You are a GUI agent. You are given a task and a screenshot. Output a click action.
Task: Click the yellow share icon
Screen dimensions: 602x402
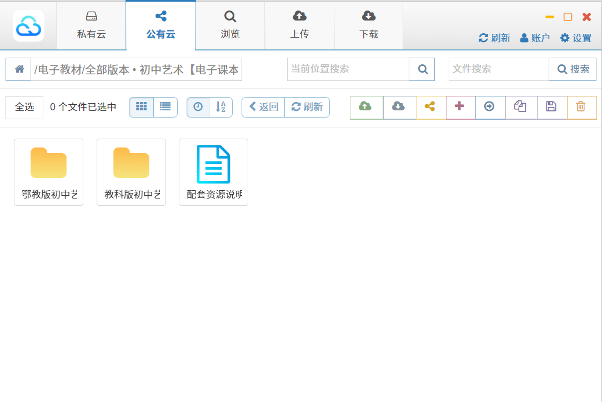[x=431, y=108]
